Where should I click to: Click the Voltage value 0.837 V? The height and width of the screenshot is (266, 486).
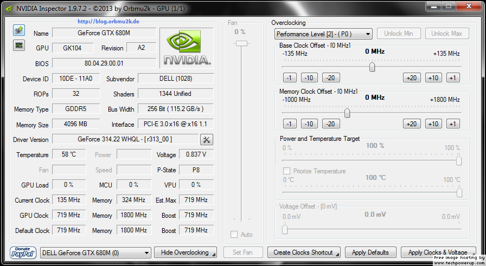(x=196, y=154)
